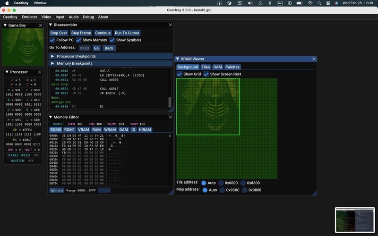This screenshot has height=236, width=378.
Task: Open Spotlight search in menu bar
Action: [x=319, y=3]
